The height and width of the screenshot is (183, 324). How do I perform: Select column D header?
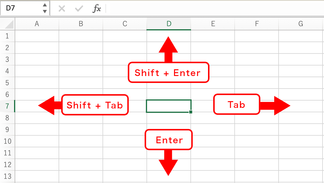click(169, 24)
